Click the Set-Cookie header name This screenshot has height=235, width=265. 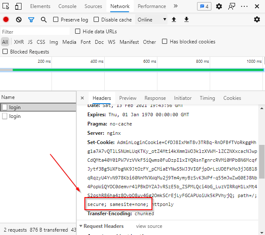point(101,142)
